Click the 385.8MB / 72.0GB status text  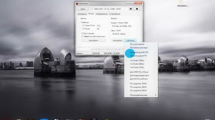[x=112, y=53]
